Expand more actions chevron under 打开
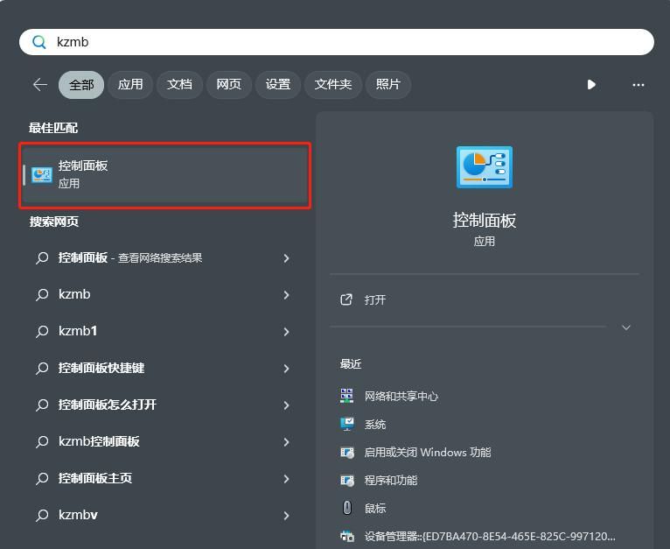The width and height of the screenshot is (670, 549). pyautogui.click(x=626, y=327)
